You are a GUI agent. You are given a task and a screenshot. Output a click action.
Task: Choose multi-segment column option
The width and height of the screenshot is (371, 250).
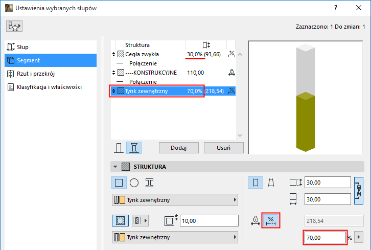coord(134,148)
